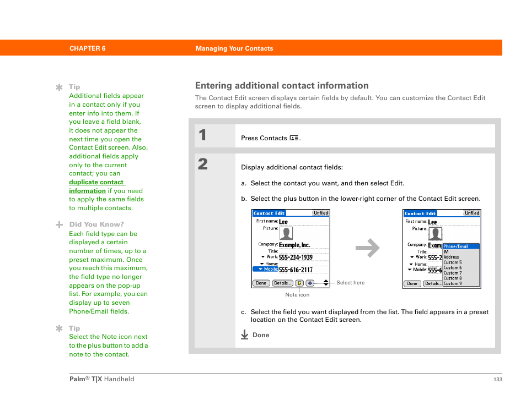Click the down arrow icon beside Done text
The width and height of the screenshot is (526, 406).
pyautogui.click(x=245, y=334)
